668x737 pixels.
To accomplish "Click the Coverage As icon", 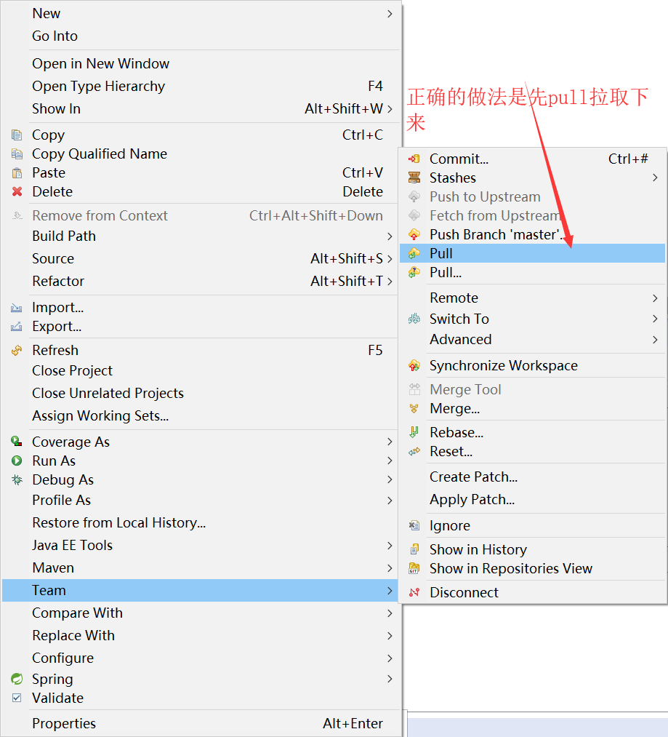I will (17, 442).
